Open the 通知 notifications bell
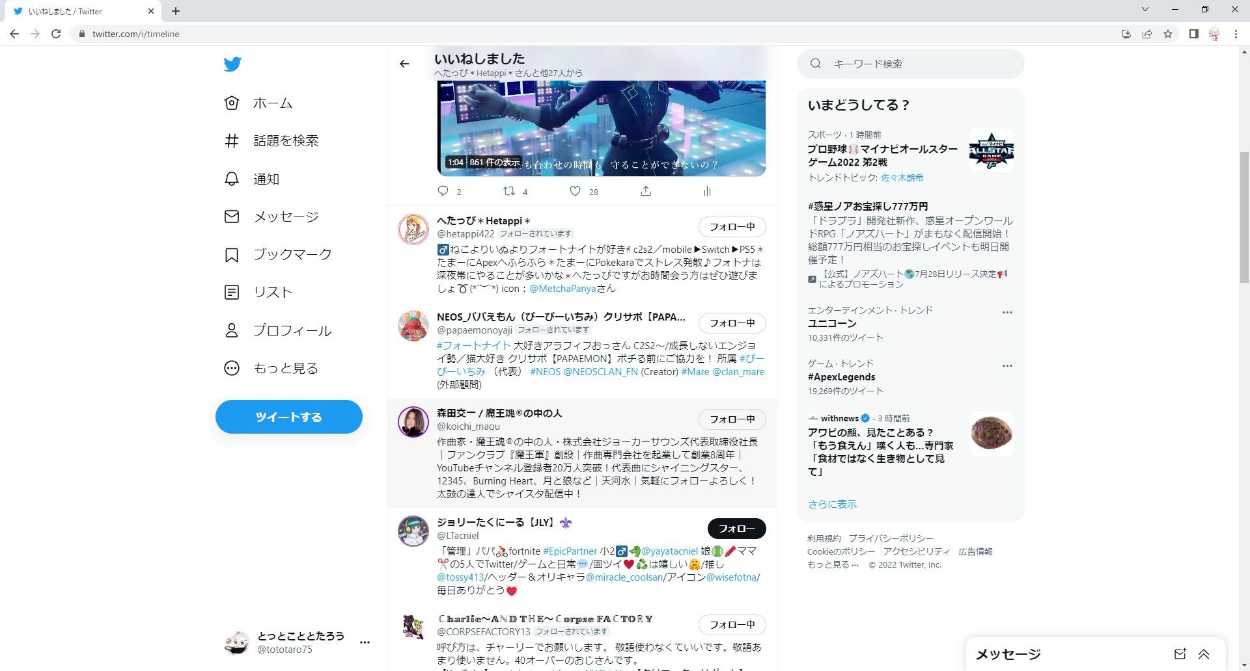Screen dimensions: 1250x671 [x=231, y=179]
